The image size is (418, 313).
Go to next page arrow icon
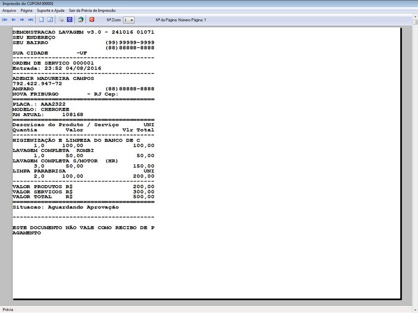coord(22,20)
